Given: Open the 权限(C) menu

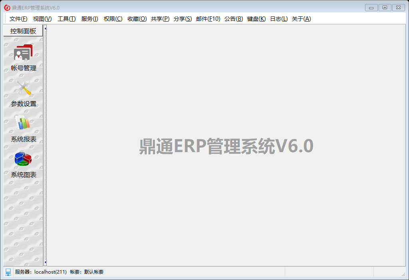Looking at the screenshot, I should point(113,19).
